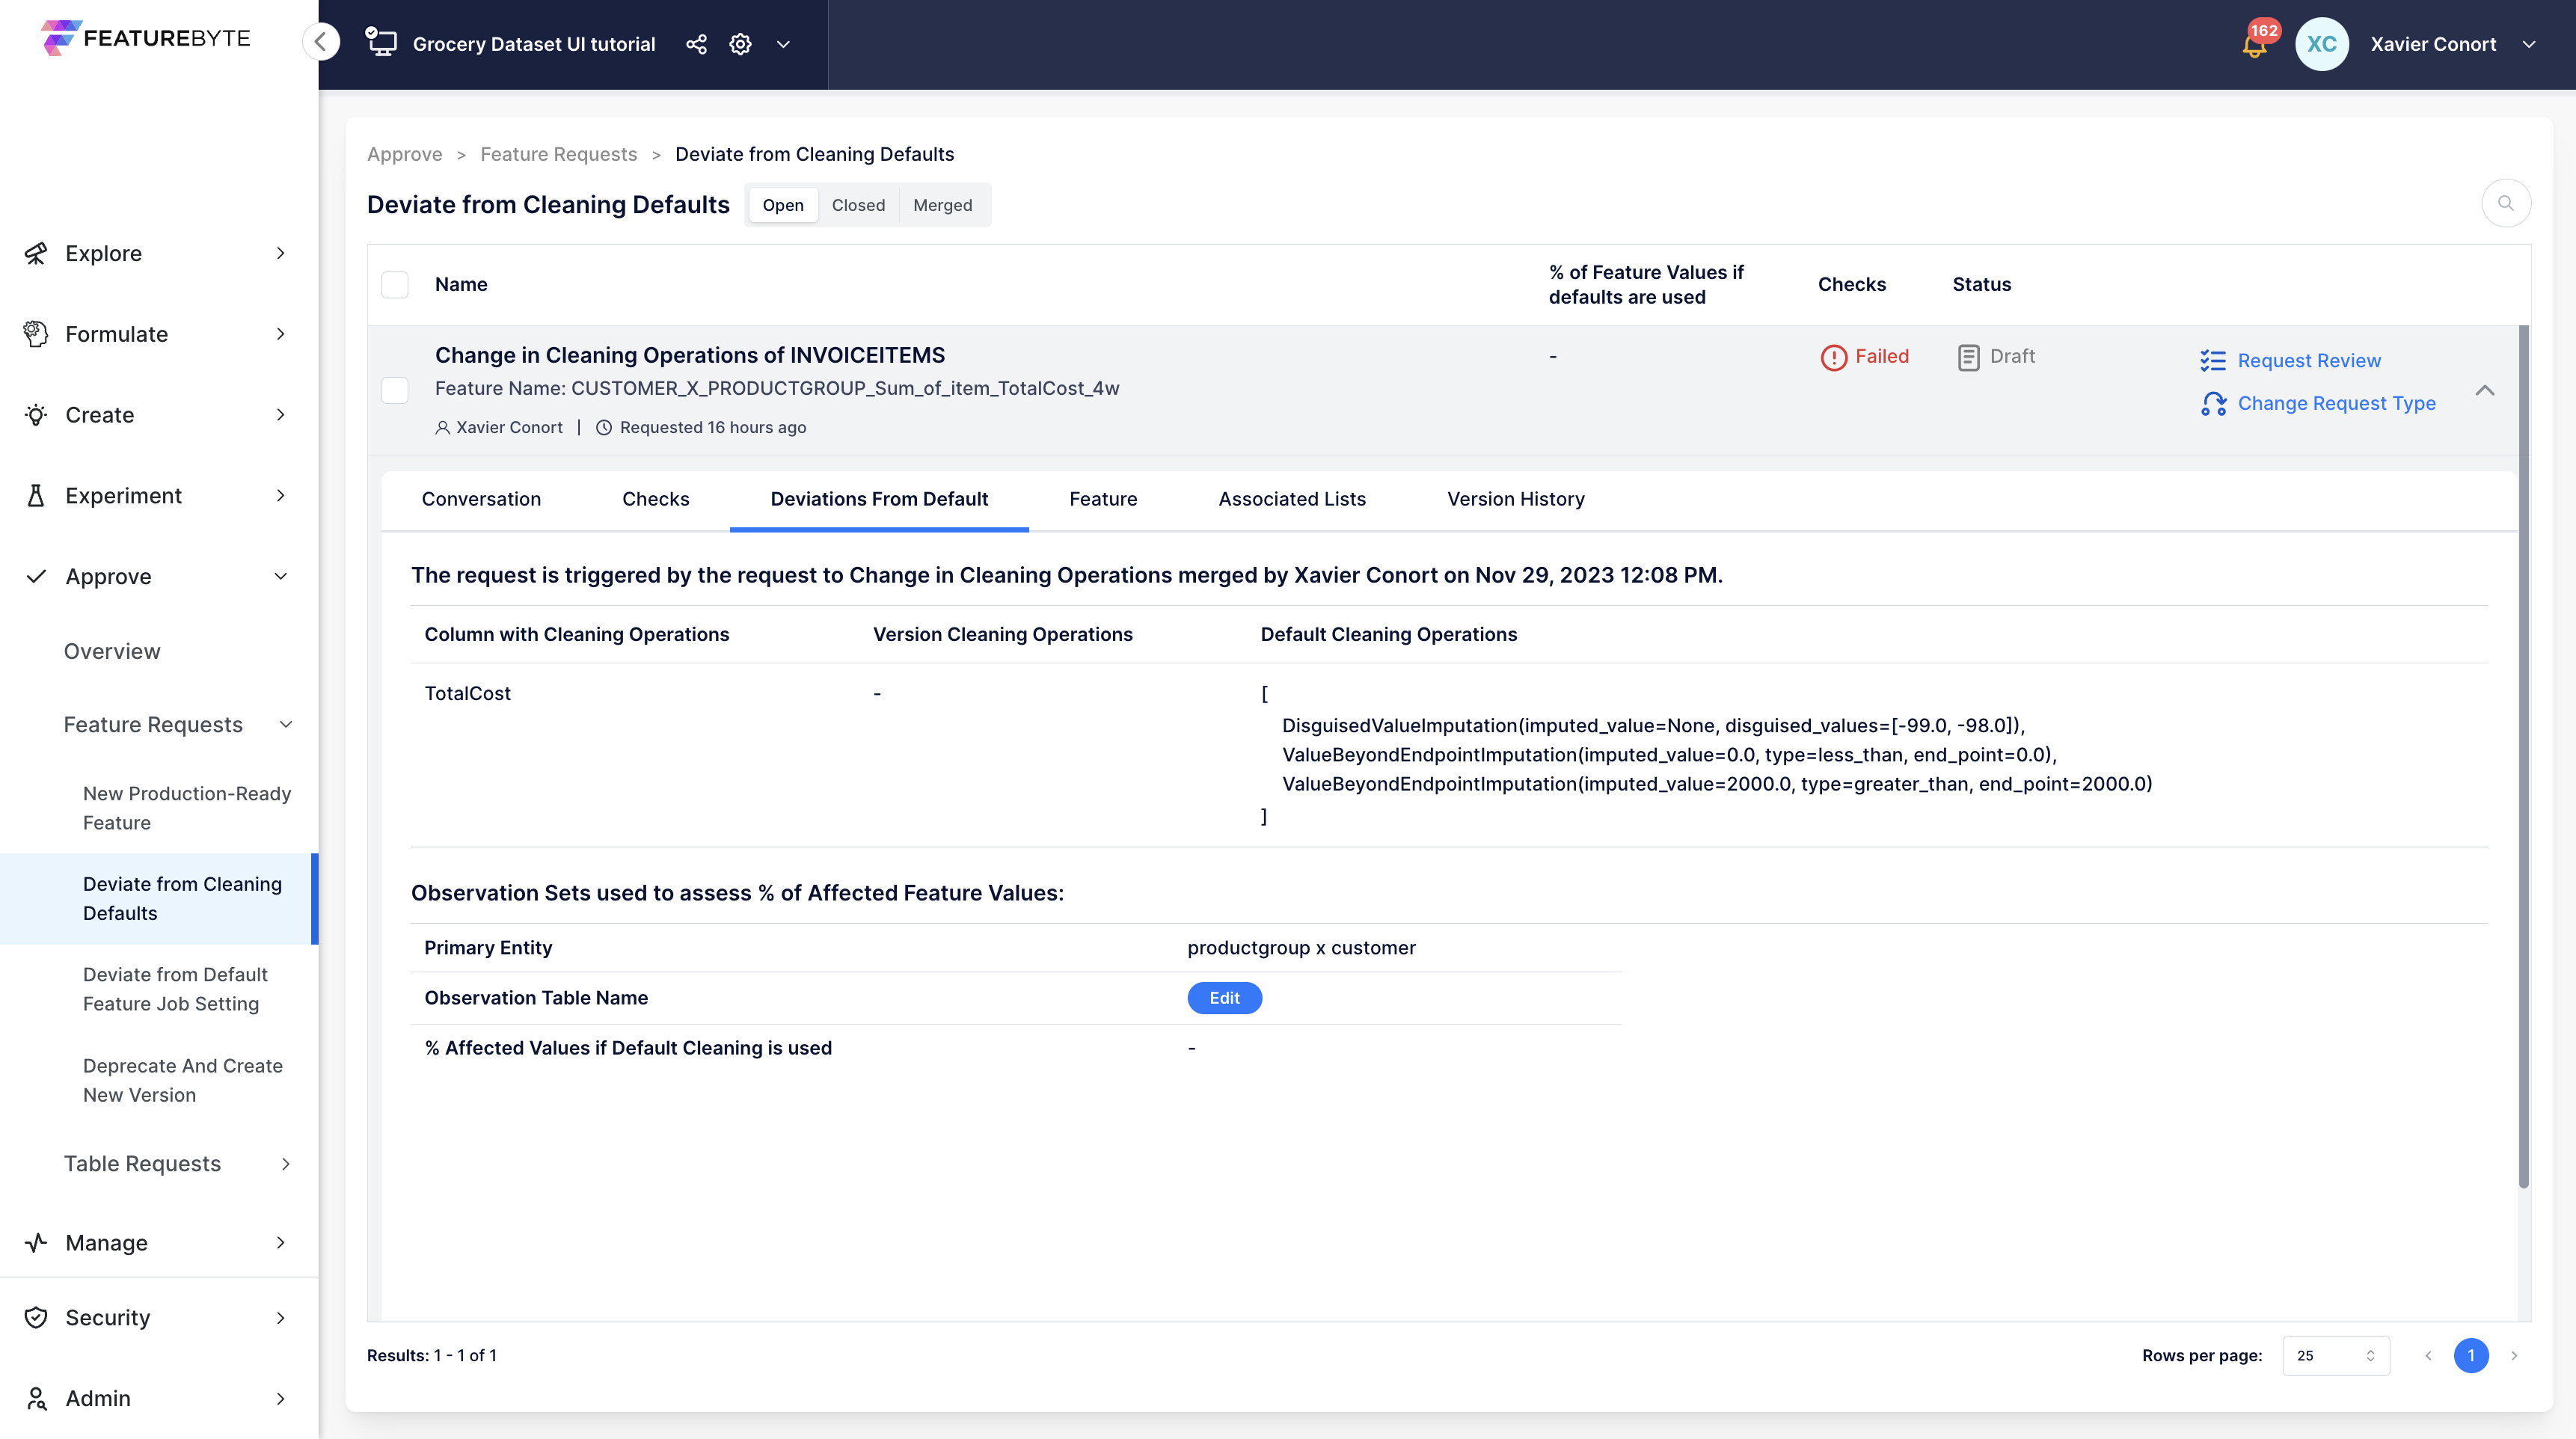2576x1439 pixels.
Task: Open Deviate from Default Feature Job Setting
Action: (x=175, y=989)
